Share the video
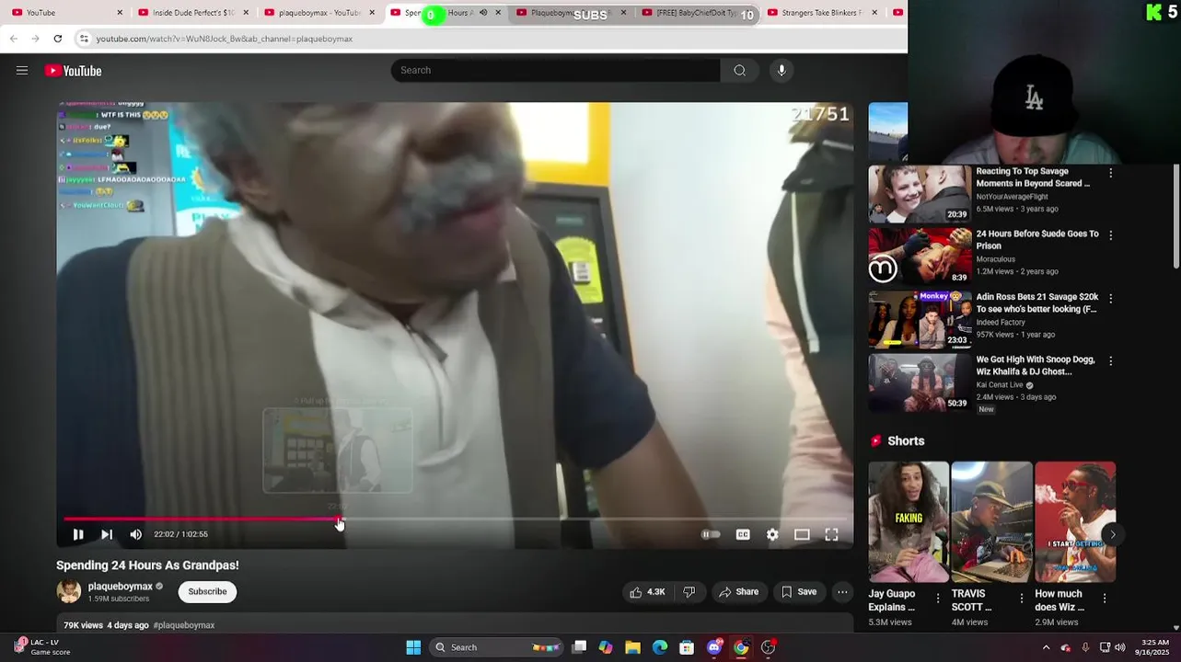 click(739, 592)
